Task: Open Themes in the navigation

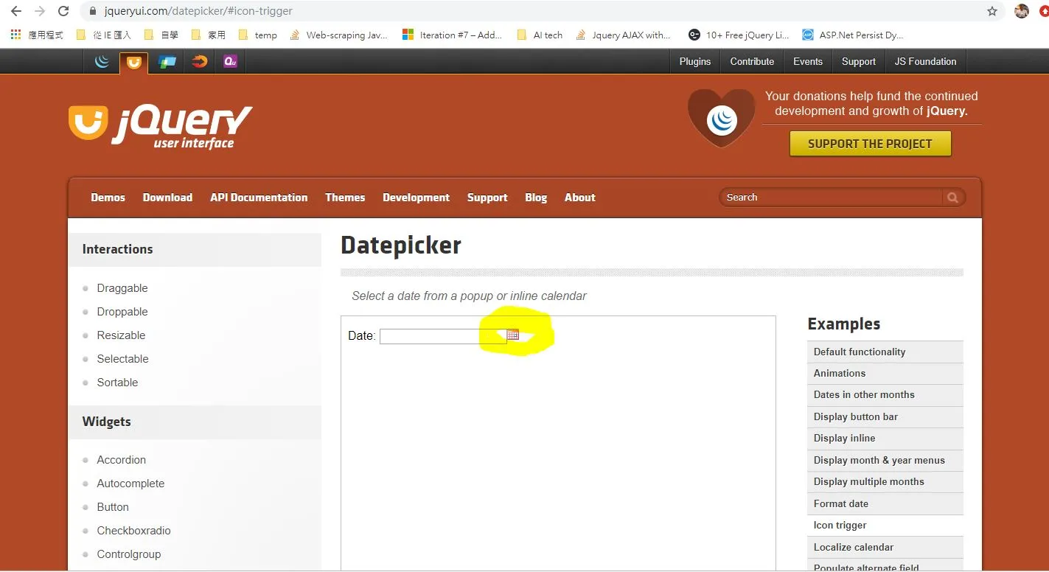Action: tap(345, 198)
